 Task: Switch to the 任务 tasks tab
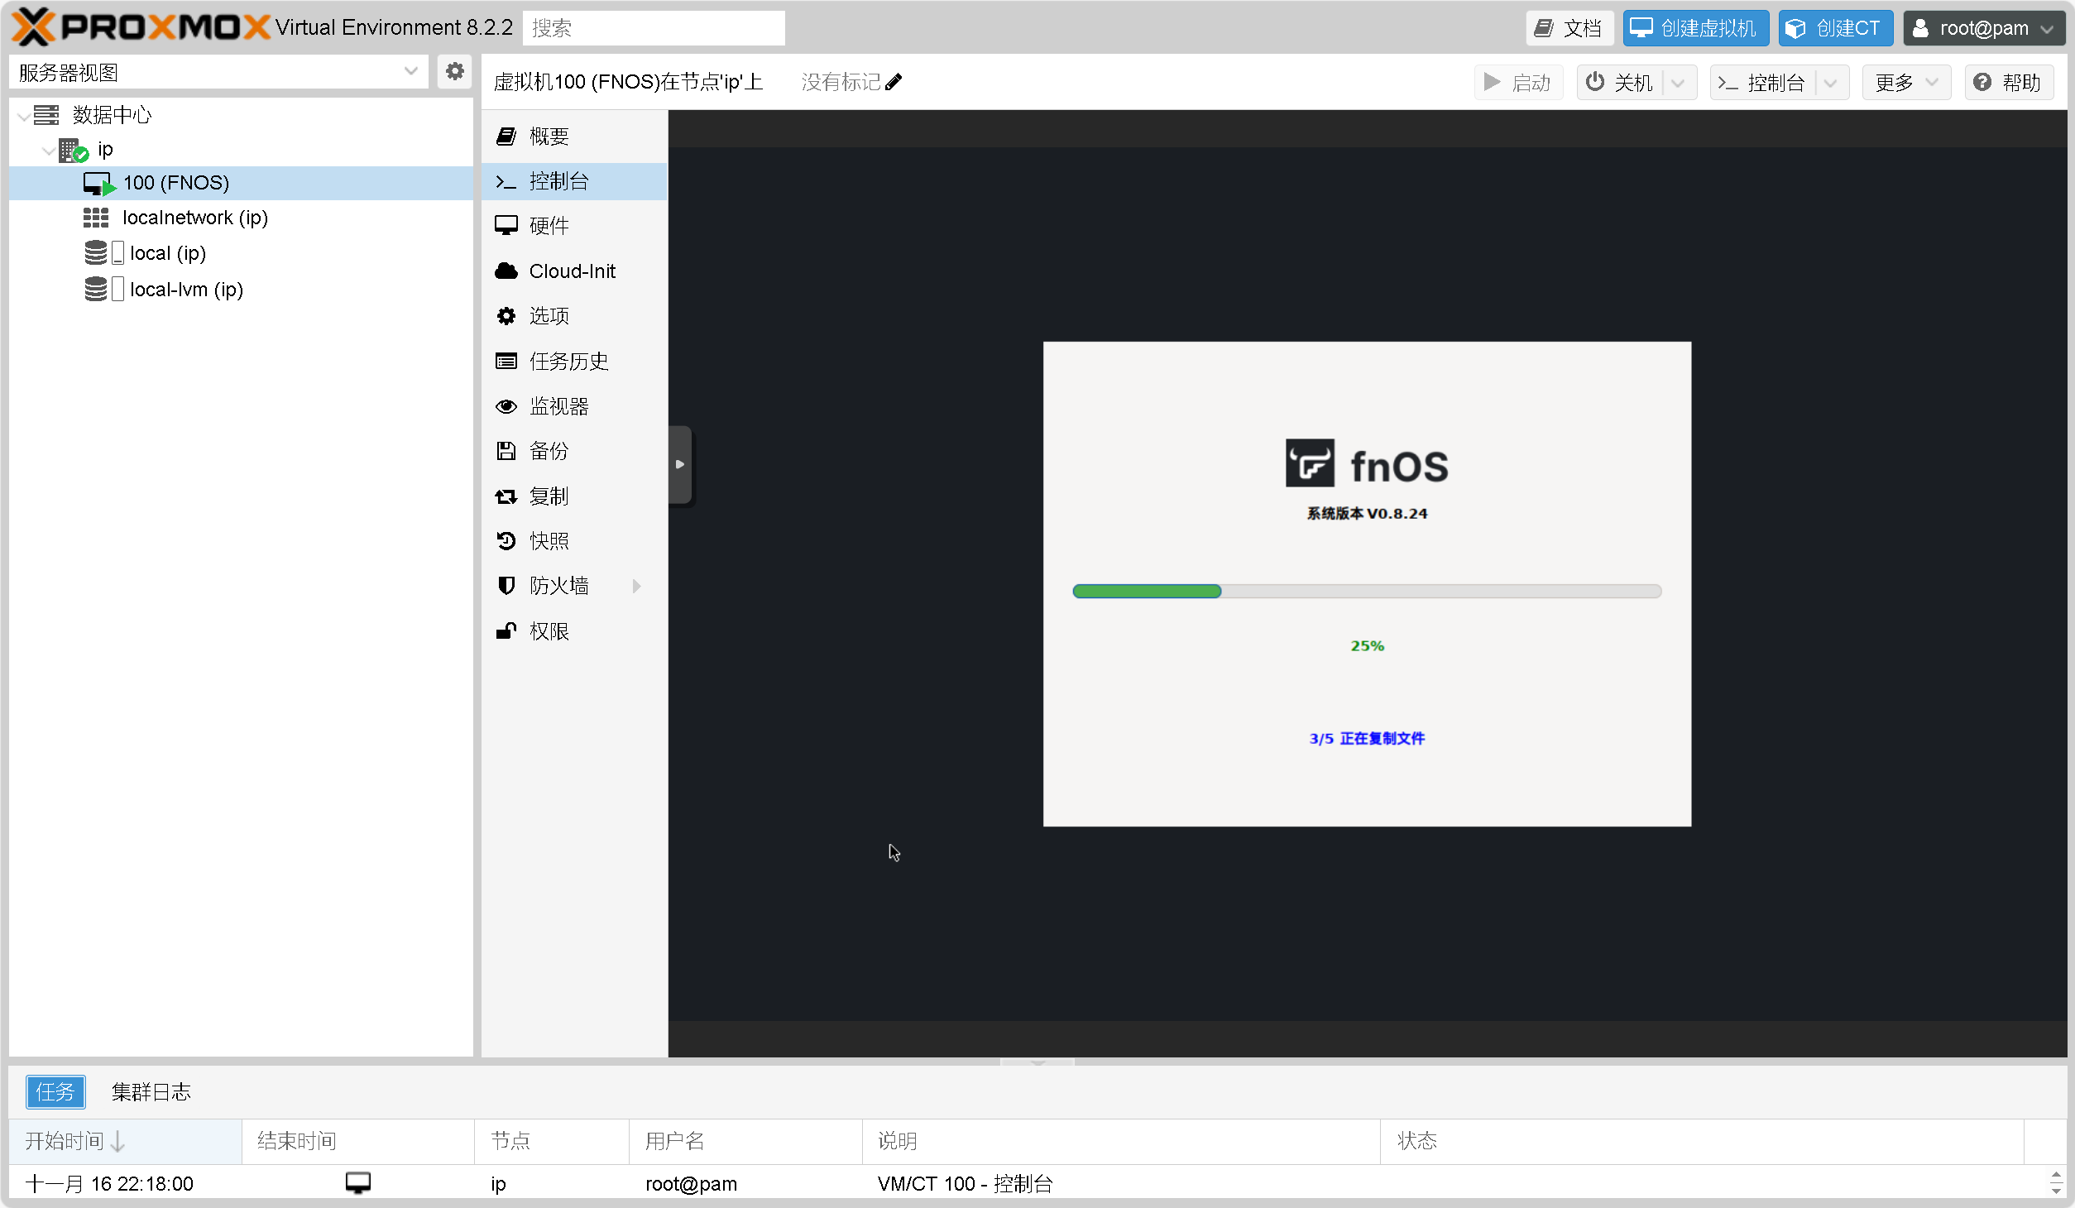pos(55,1092)
